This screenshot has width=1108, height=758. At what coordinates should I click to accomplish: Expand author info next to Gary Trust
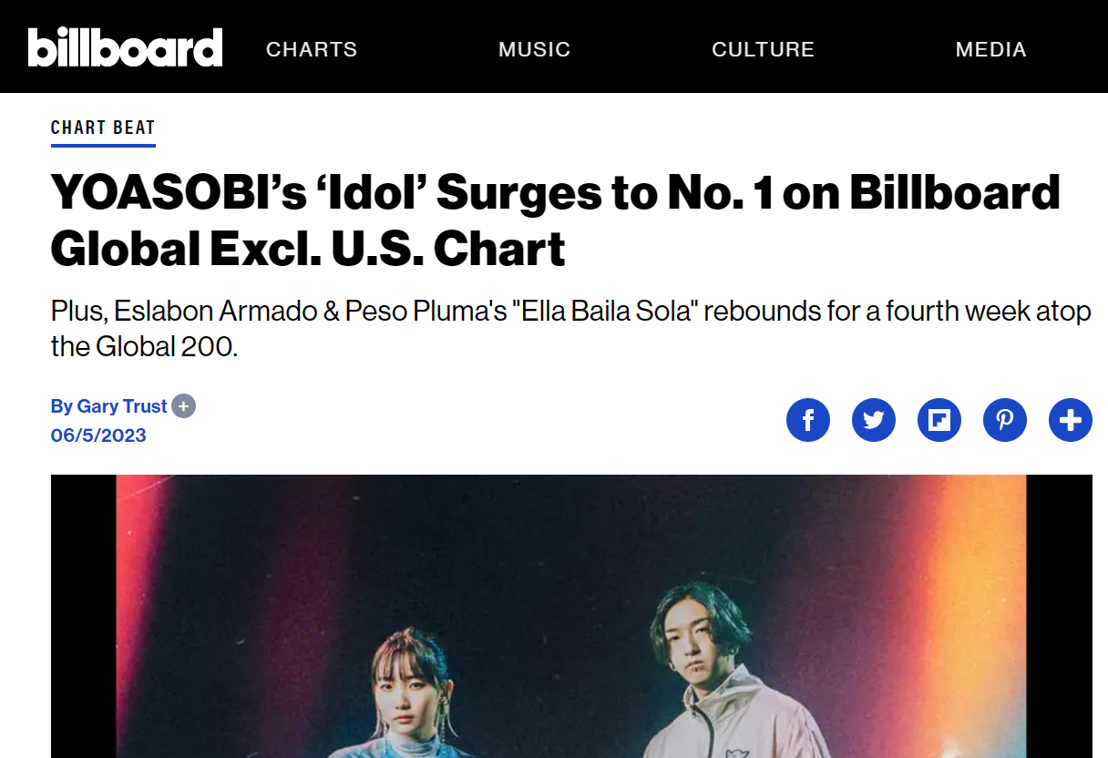coord(184,406)
